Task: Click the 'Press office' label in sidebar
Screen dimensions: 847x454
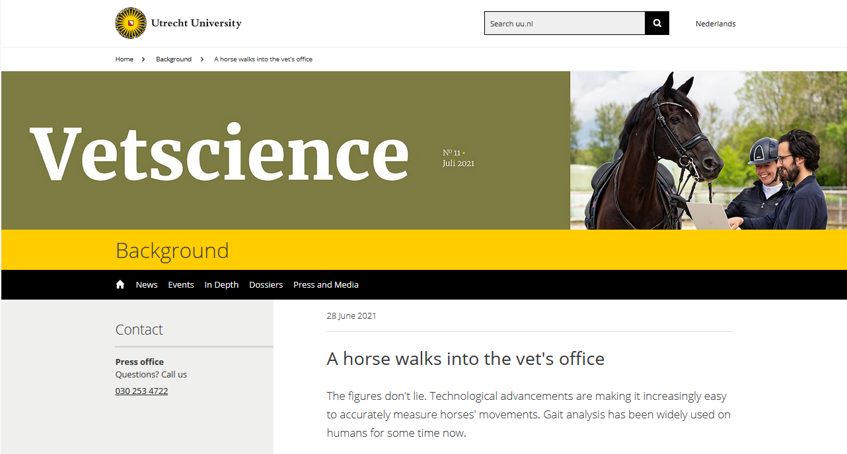Action: (x=139, y=362)
